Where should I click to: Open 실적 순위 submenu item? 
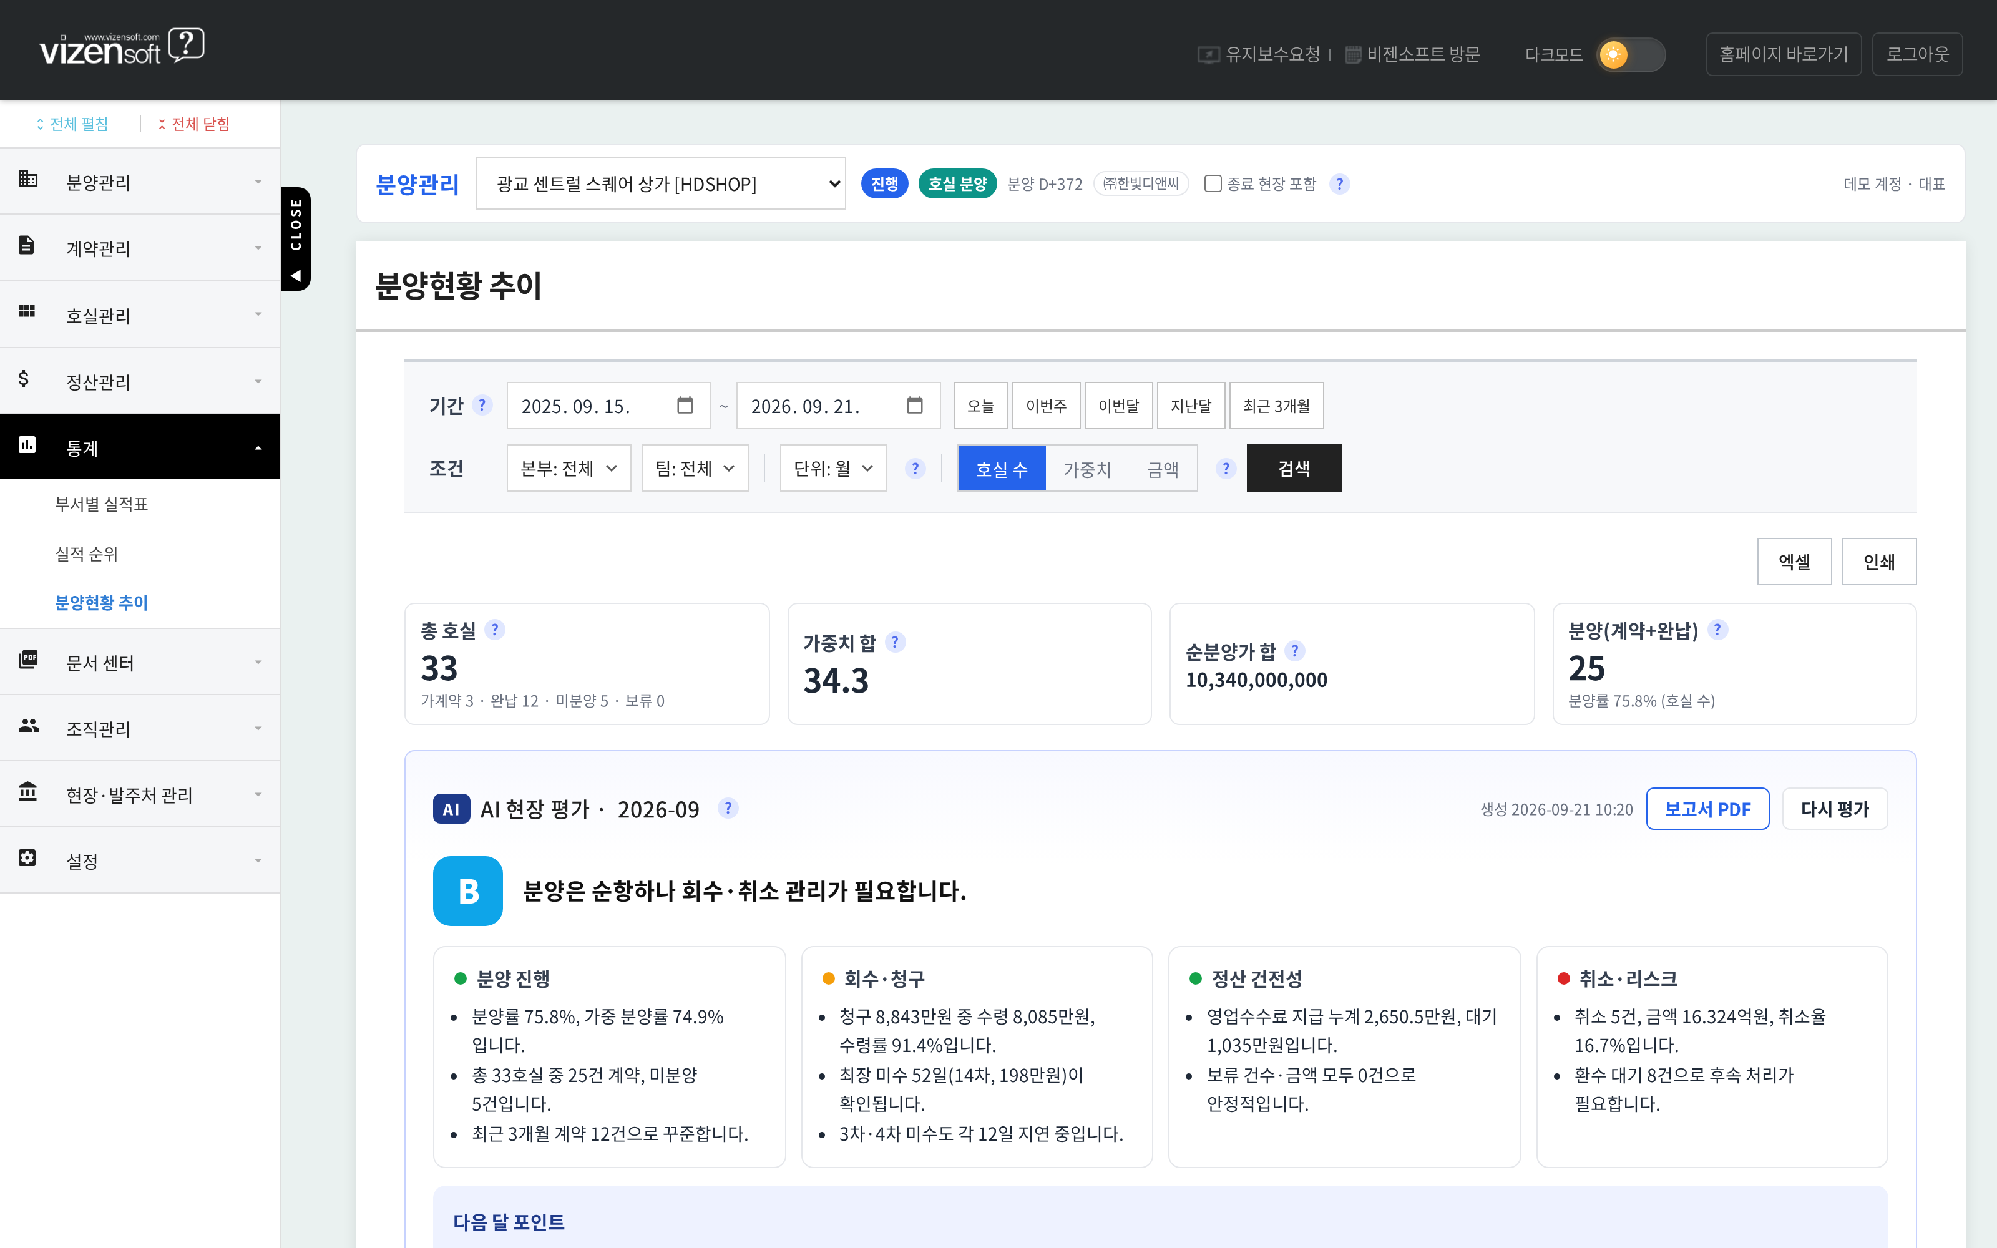(x=87, y=553)
